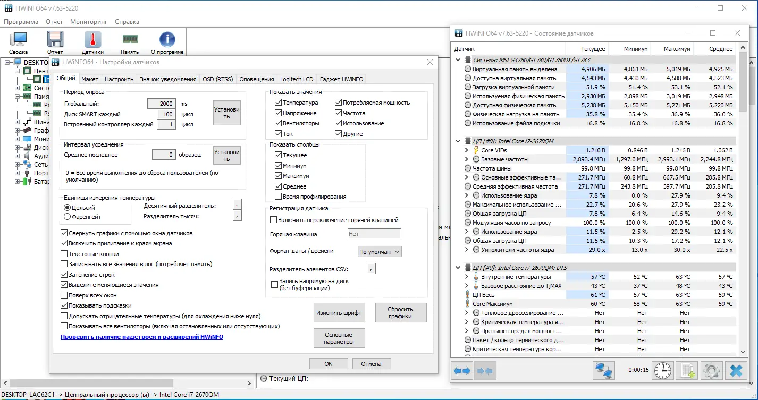The height and width of the screenshot is (400, 758).
Task: Click Основные параметры button
Action: (339, 338)
